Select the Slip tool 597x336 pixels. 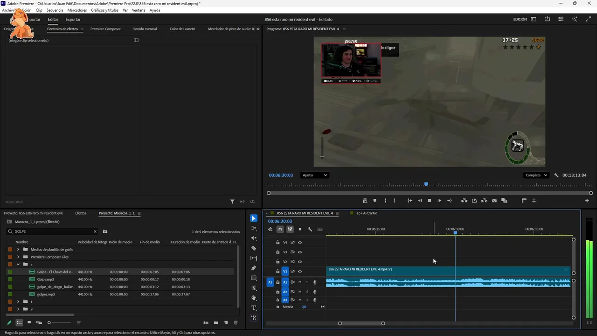point(254,258)
